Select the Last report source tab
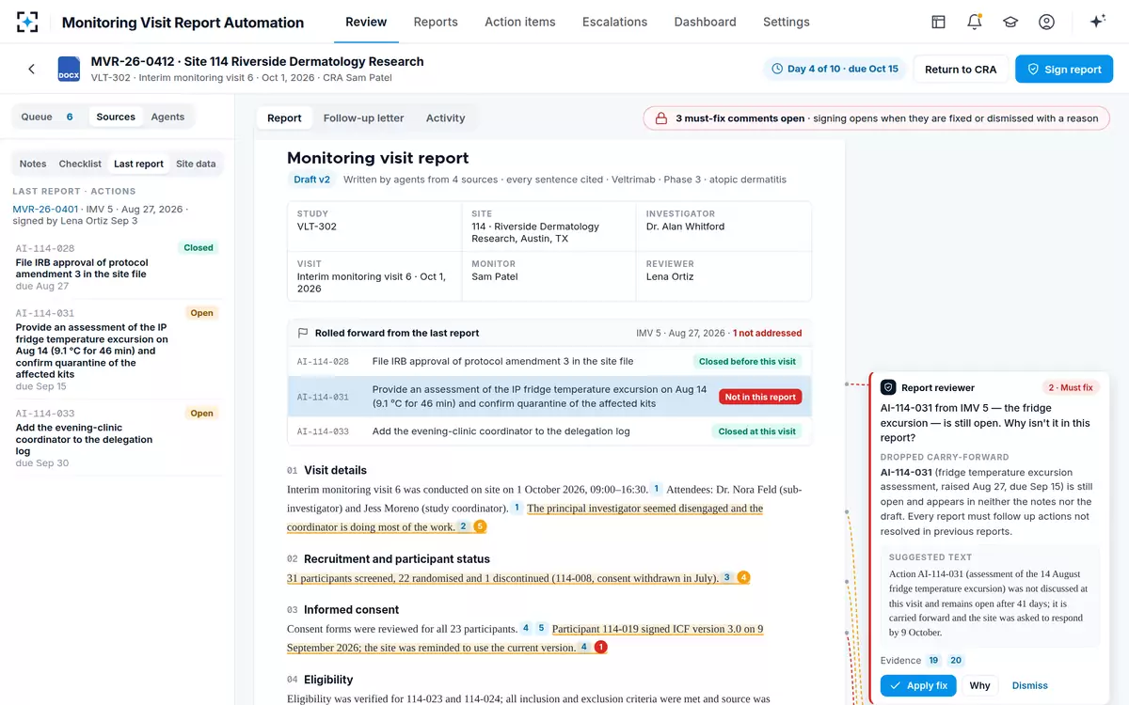 (138, 164)
